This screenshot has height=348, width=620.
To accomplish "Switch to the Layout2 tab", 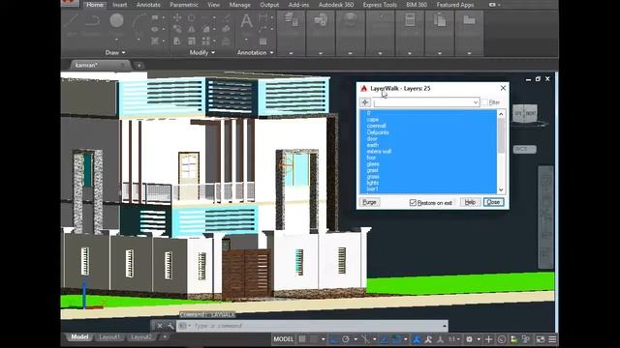I will pyautogui.click(x=141, y=337).
